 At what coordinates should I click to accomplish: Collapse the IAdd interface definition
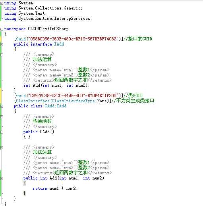point(2,44)
